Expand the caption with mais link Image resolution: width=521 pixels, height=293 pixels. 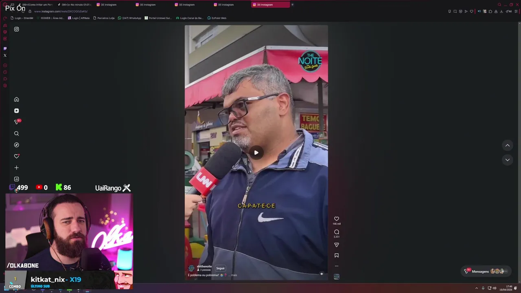click(234, 275)
